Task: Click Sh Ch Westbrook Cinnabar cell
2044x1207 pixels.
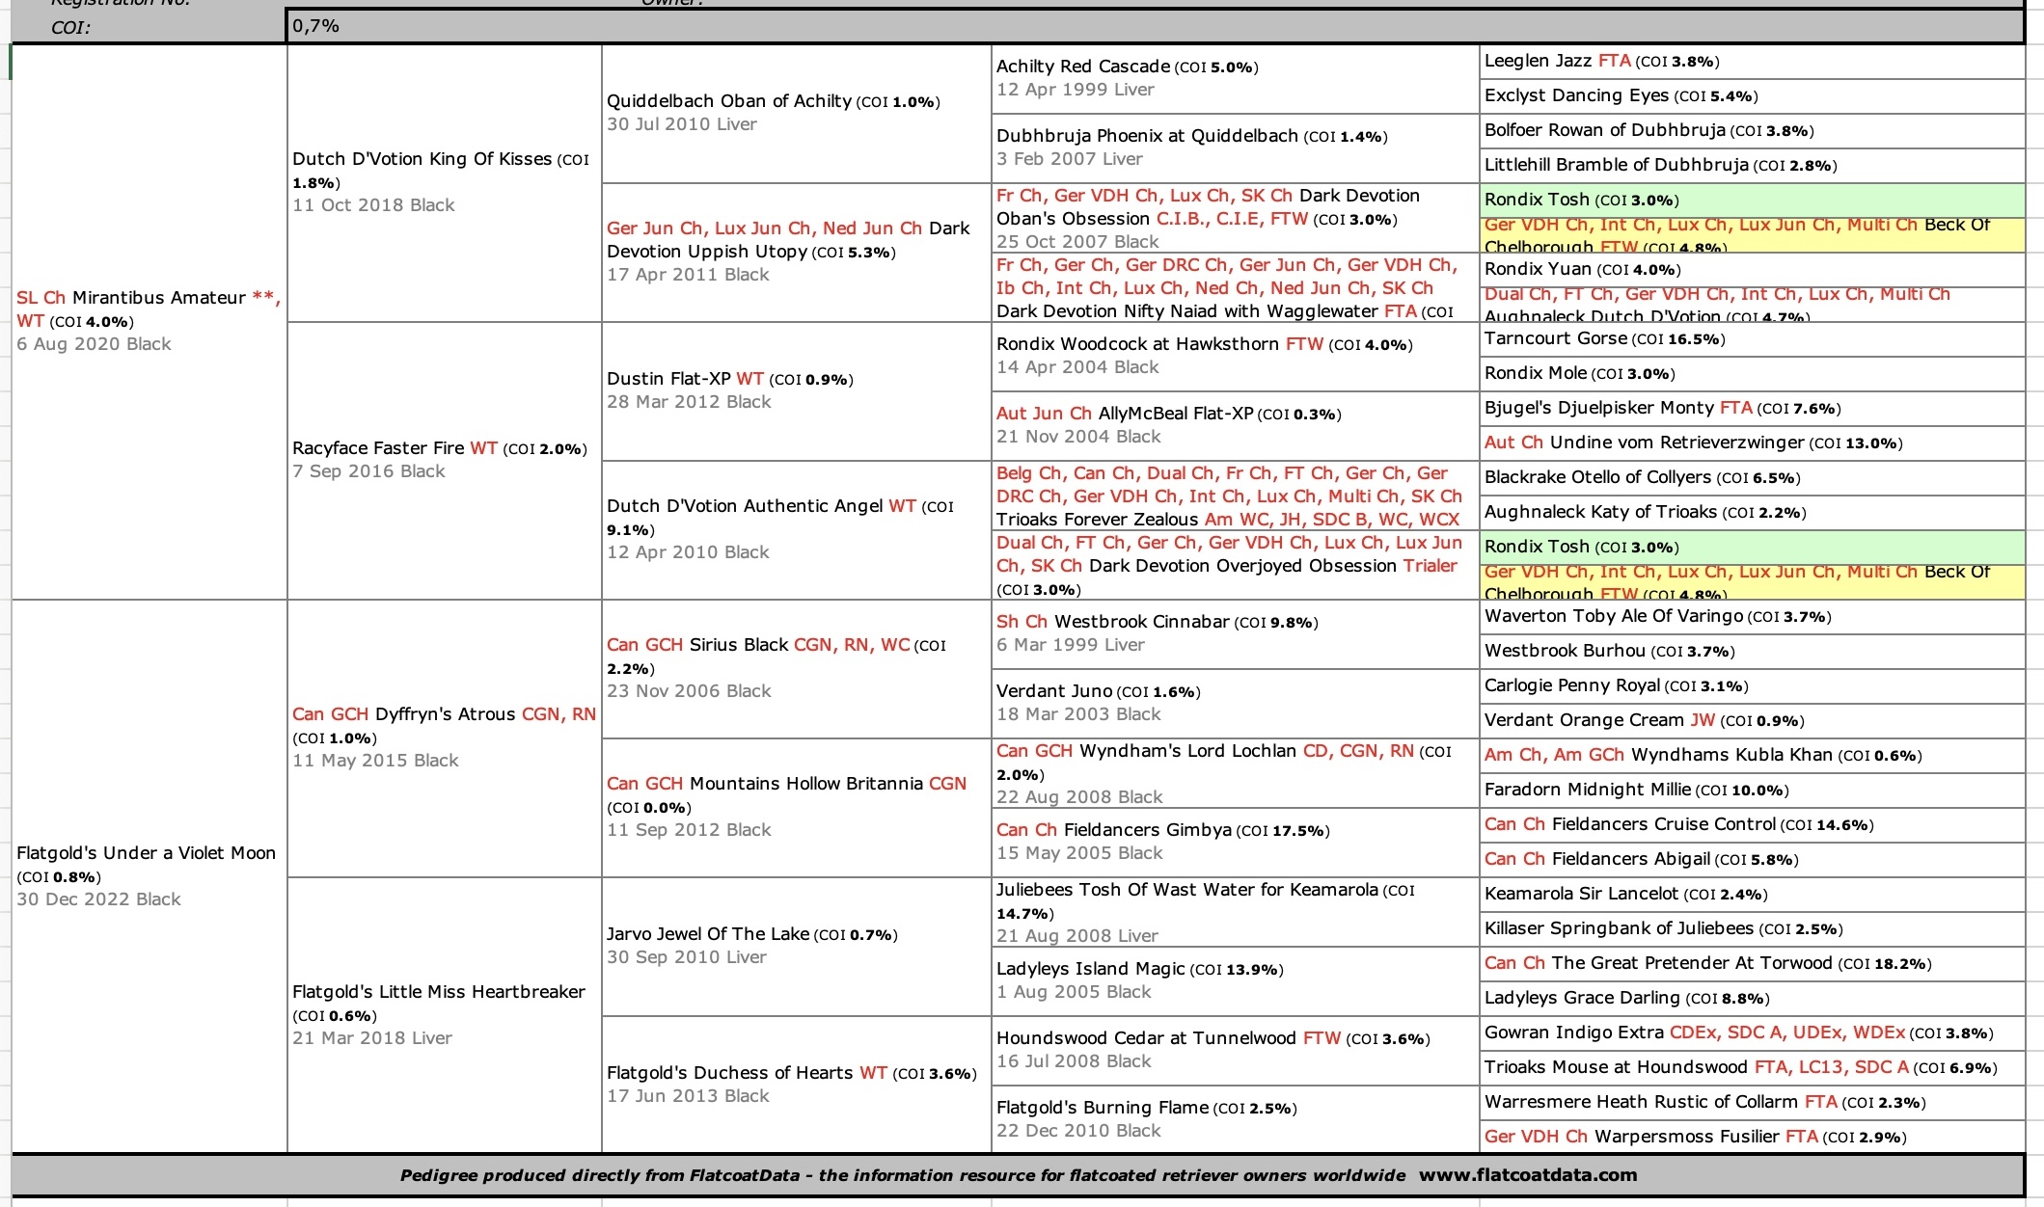Action: tap(1236, 634)
